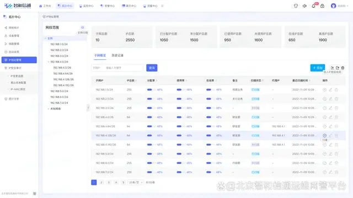
Task: Click scan status tag in 192.168.3.0/24 row
Action: coord(255,108)
